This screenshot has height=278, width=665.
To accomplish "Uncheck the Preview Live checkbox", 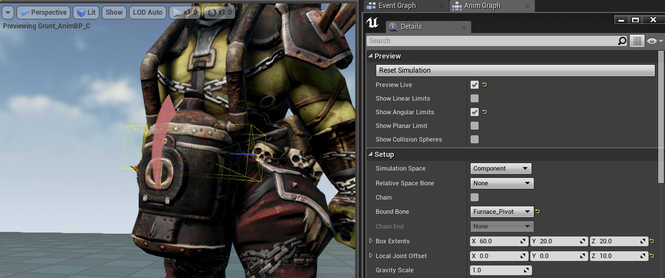I will [475, 85].
